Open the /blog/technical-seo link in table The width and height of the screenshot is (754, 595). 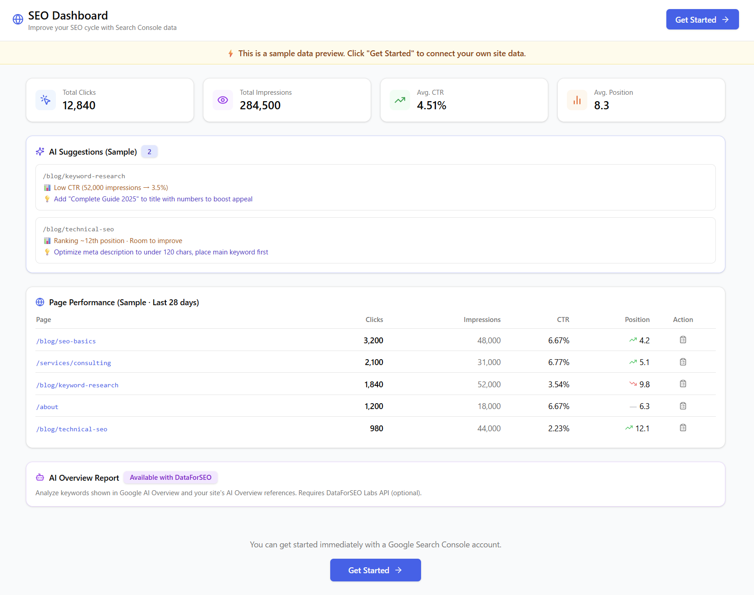(x=72, y=429)
